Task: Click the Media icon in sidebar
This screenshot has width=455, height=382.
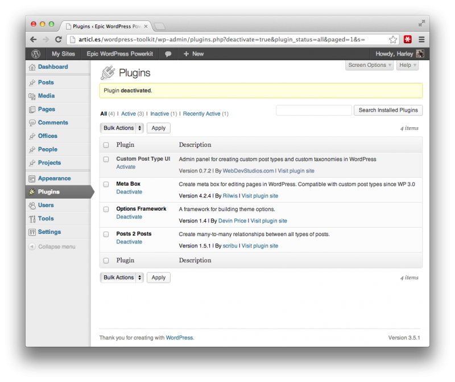Action: [x=32, y=96]
